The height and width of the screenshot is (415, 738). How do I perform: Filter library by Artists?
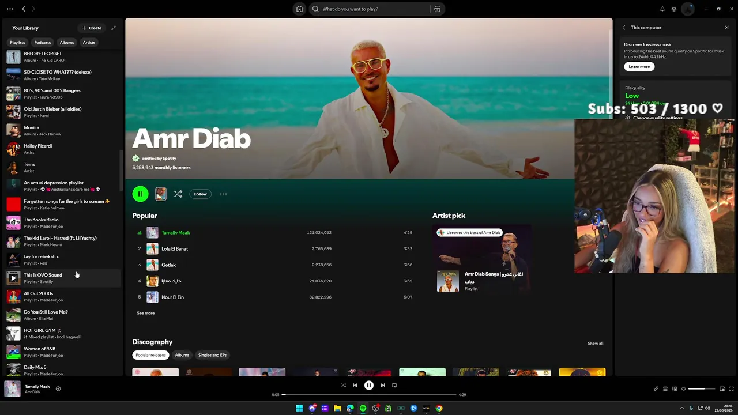pos(89,42)
